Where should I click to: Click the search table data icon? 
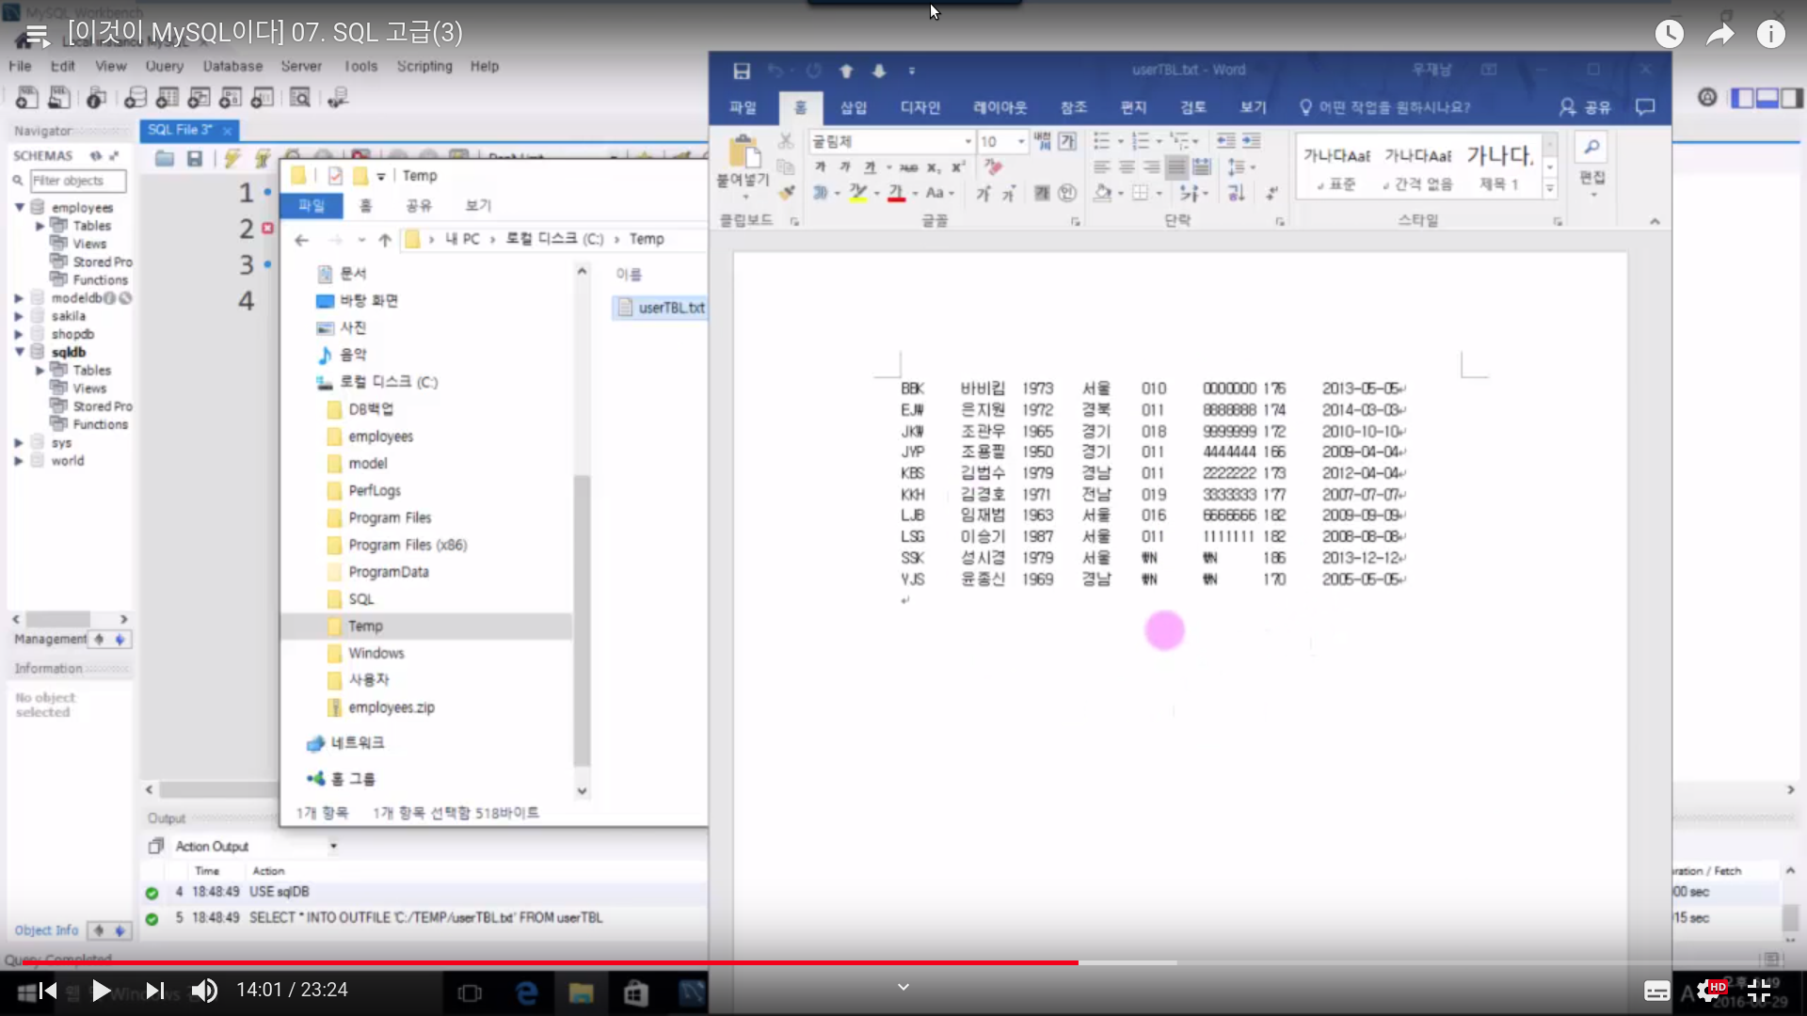pos(300,97)
